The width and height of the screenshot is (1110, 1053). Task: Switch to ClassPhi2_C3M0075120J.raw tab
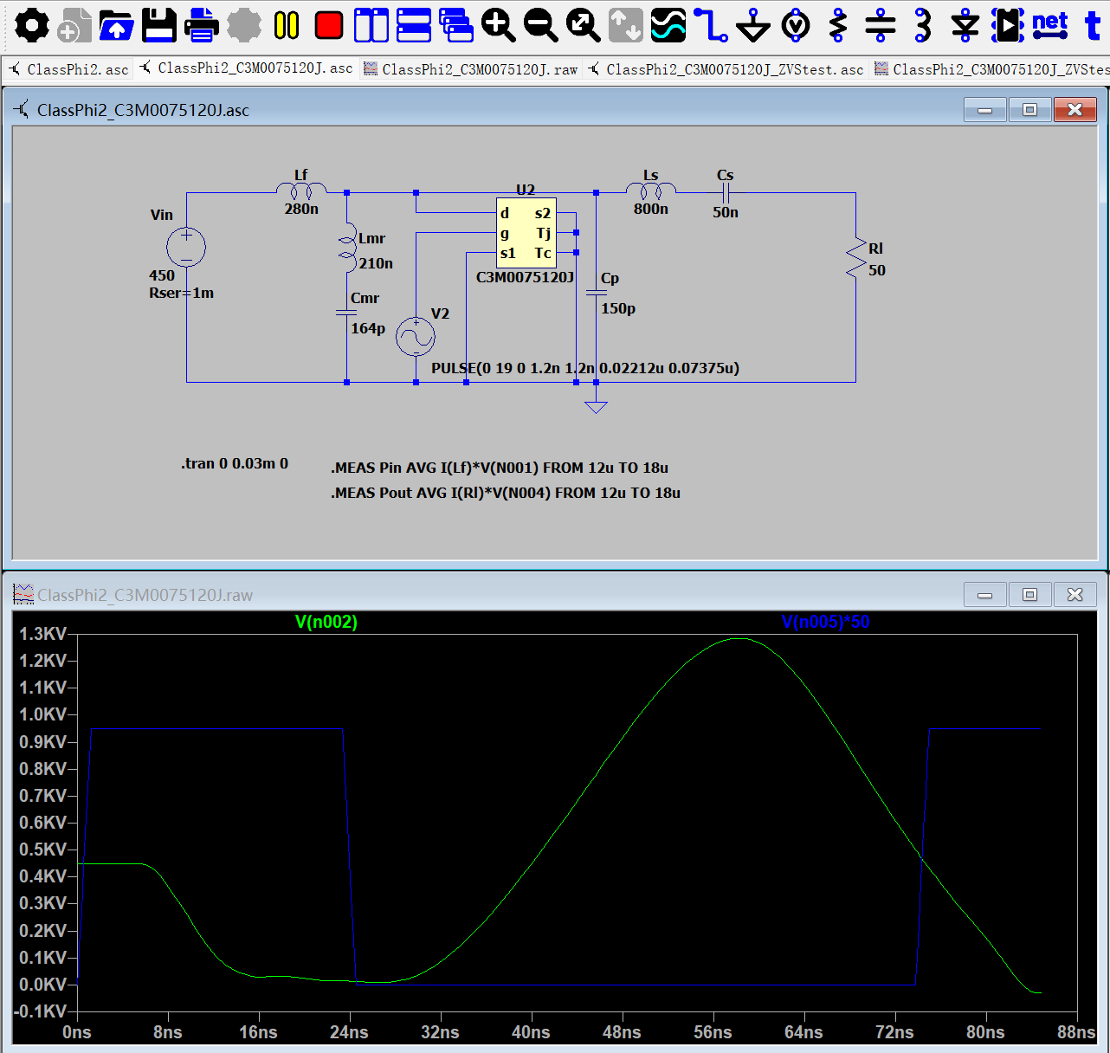coord(471,69)
